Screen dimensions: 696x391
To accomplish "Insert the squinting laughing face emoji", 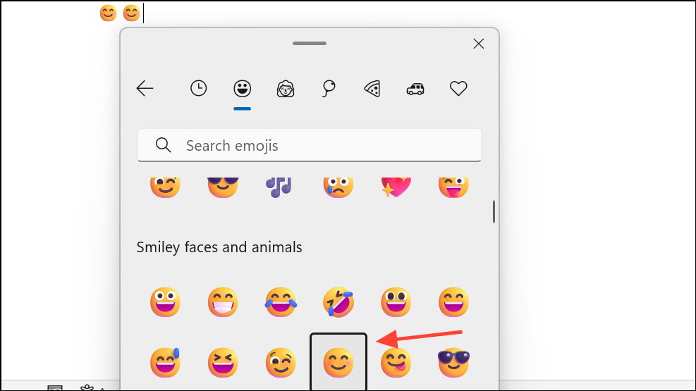I will click(223, 362).
